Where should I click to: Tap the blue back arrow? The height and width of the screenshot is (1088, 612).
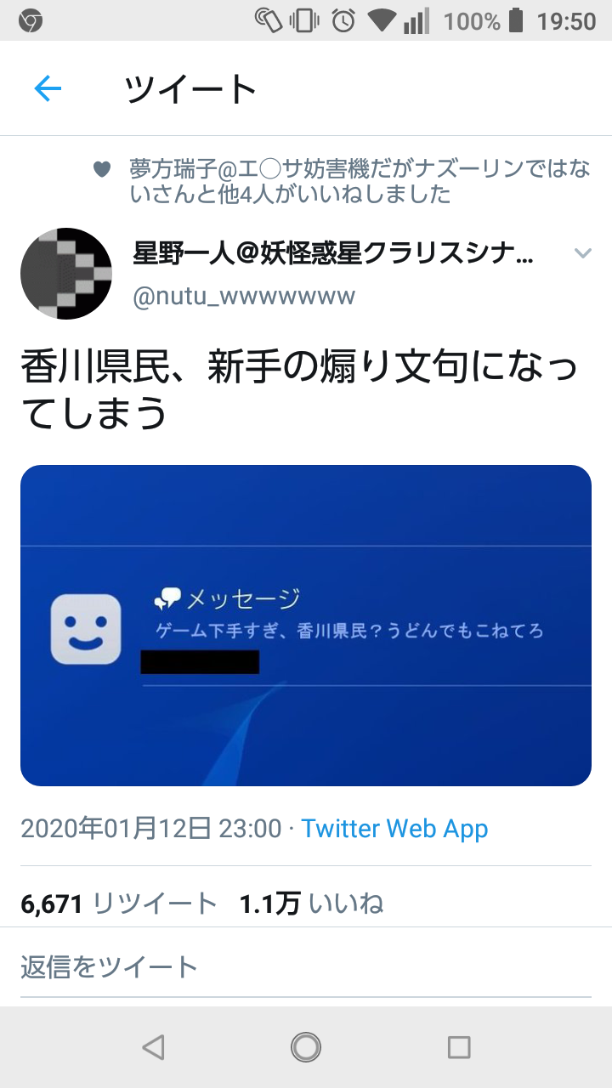(x=48, y=88)
